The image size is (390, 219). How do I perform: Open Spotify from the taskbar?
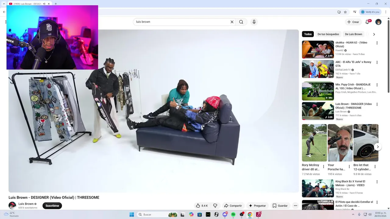(233, 214)
